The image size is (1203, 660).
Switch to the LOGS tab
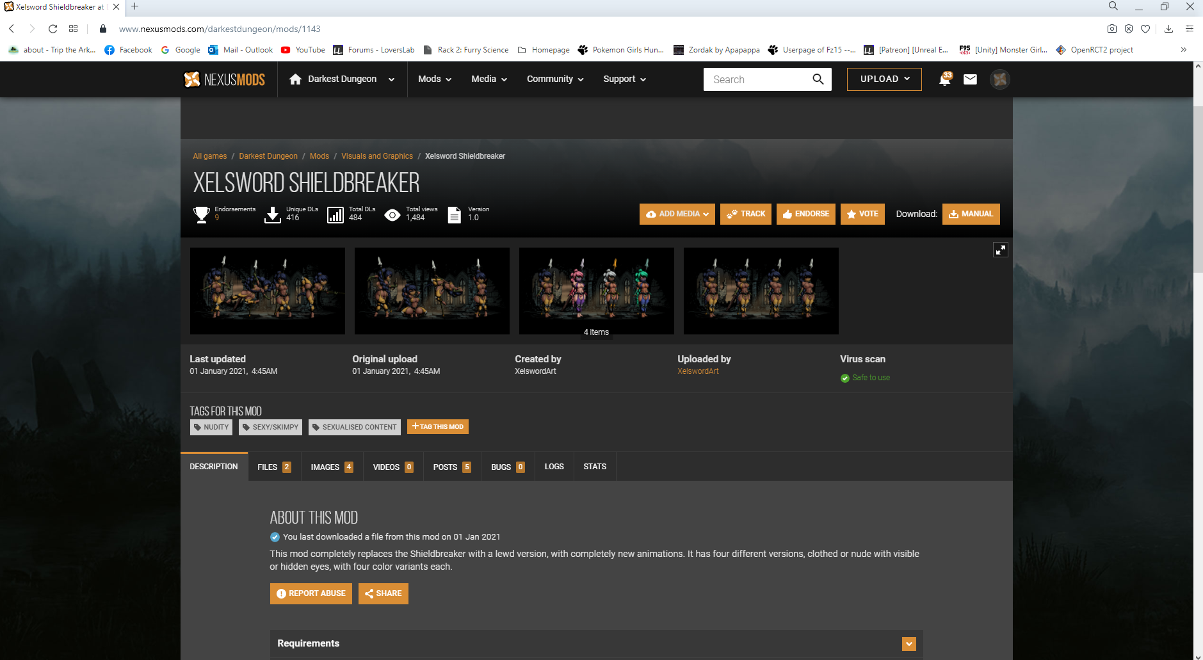click(x=554, y=467)
